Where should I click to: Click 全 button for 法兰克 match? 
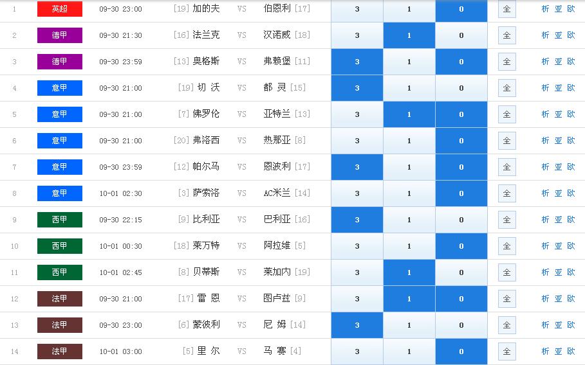click(x=507, y=35)
